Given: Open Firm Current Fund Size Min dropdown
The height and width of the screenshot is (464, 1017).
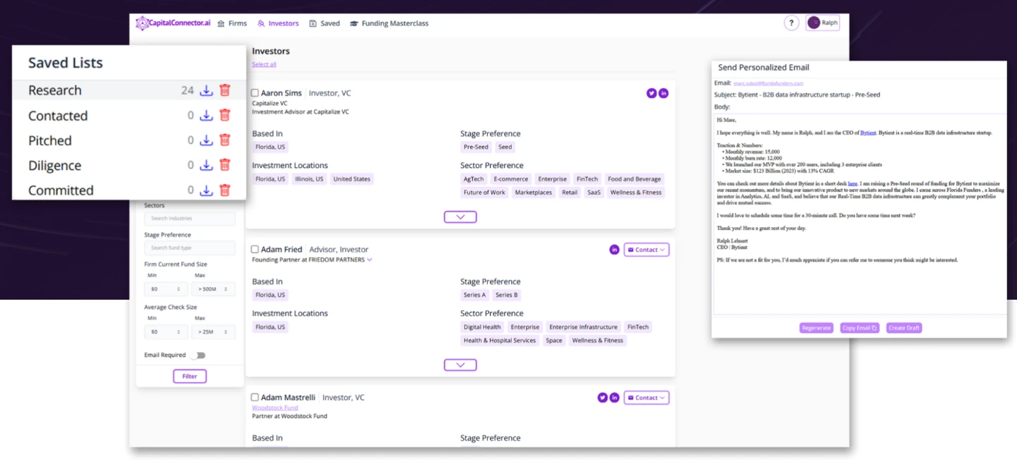Looking at the screenshot, I should [167, 288].
